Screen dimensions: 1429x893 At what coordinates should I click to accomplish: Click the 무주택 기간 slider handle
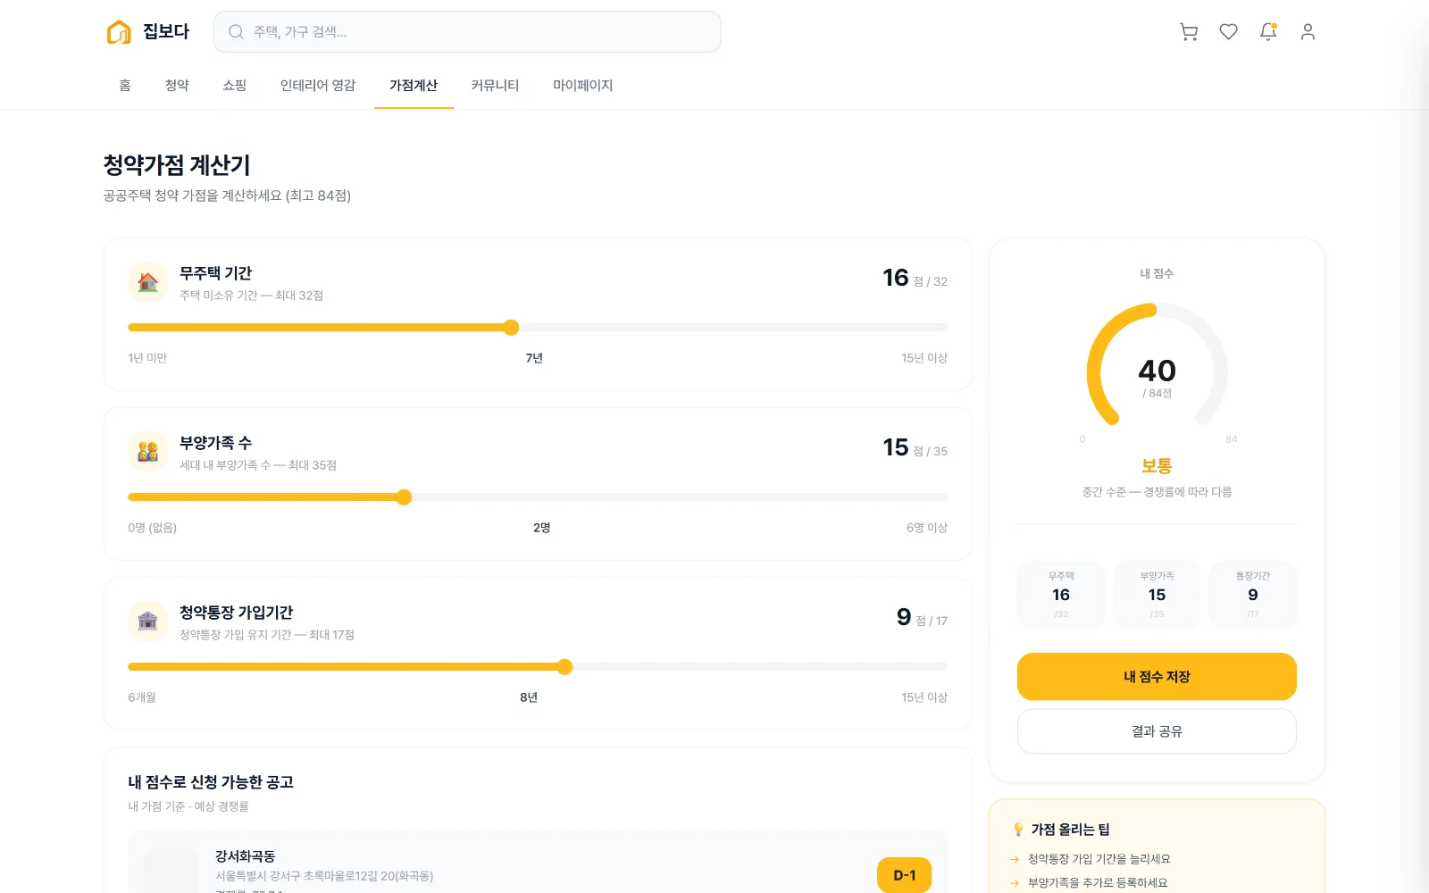[x=511, y=328]
